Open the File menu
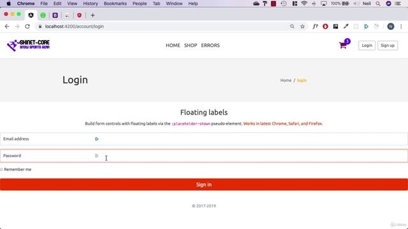408x229 pixels. pos(44,4)
